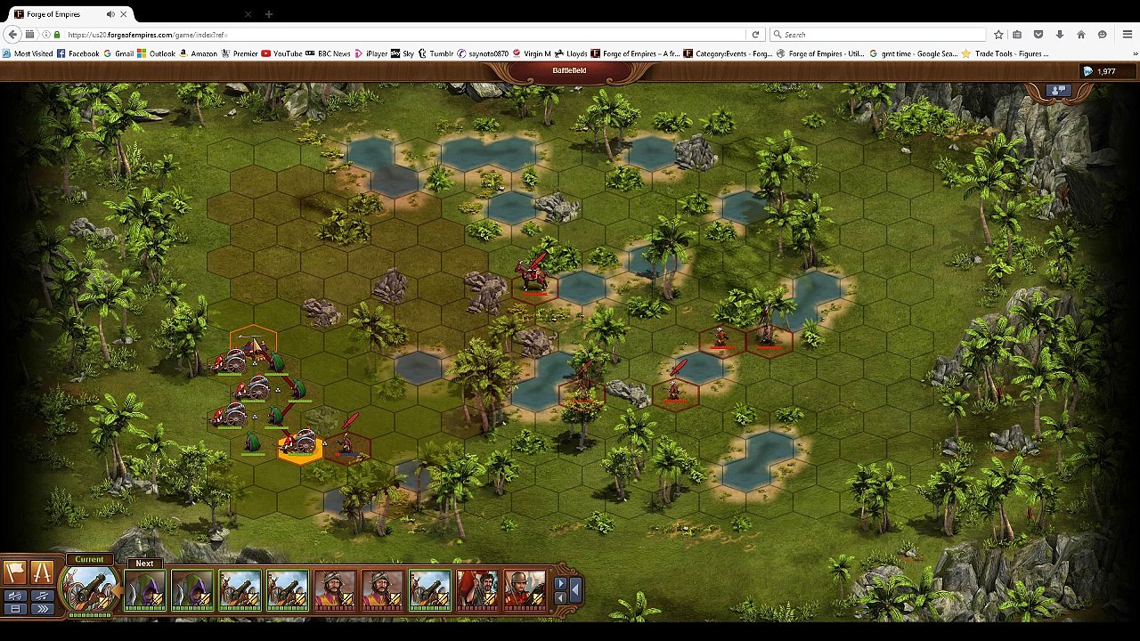Save the page to Pocket
This screenshot has width=1140, height=641.
coord(1038,35)
